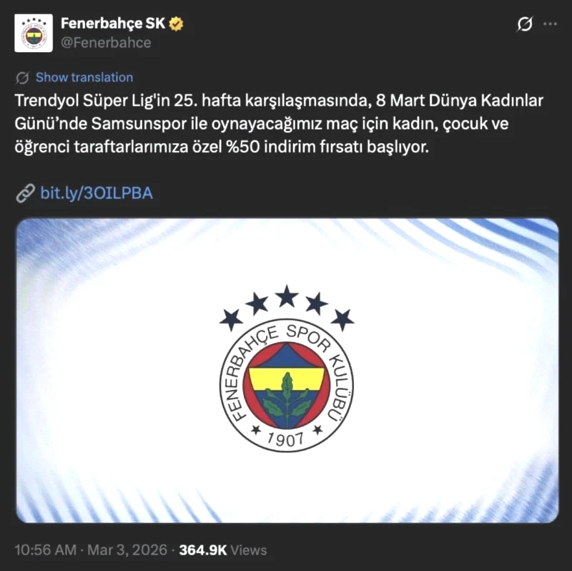Open the Fenerbahçe crest image preview
The height and width of the screenshot is (571, 572).
coord(287,371)
